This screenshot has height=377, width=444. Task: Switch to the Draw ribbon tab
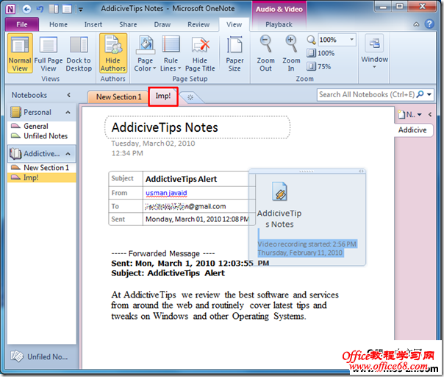(x=162, y=25)
